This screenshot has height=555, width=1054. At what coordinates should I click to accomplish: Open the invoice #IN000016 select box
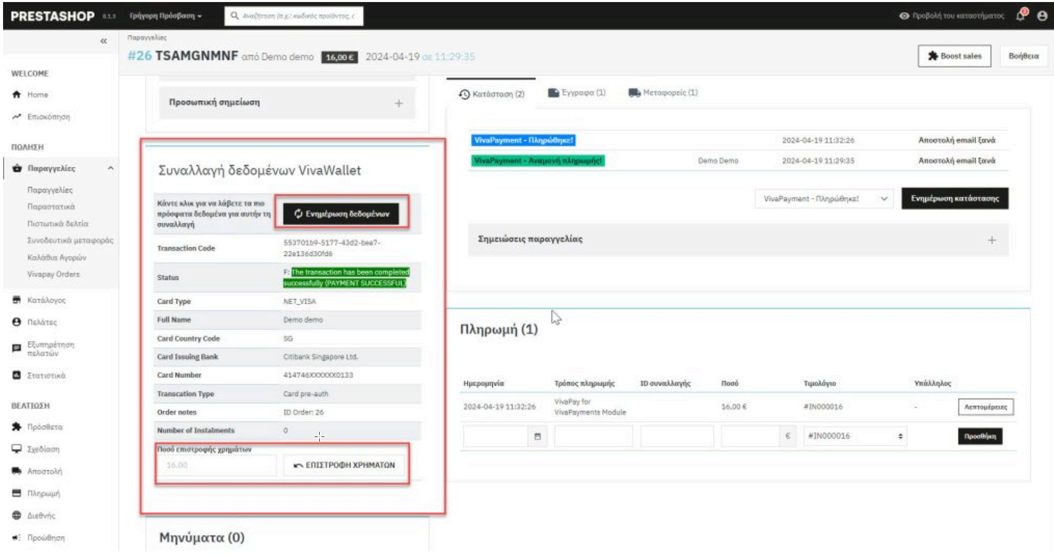point(855,436)
